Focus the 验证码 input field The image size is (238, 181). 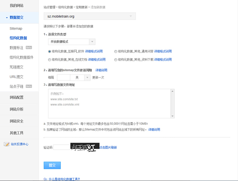(61, 147)
